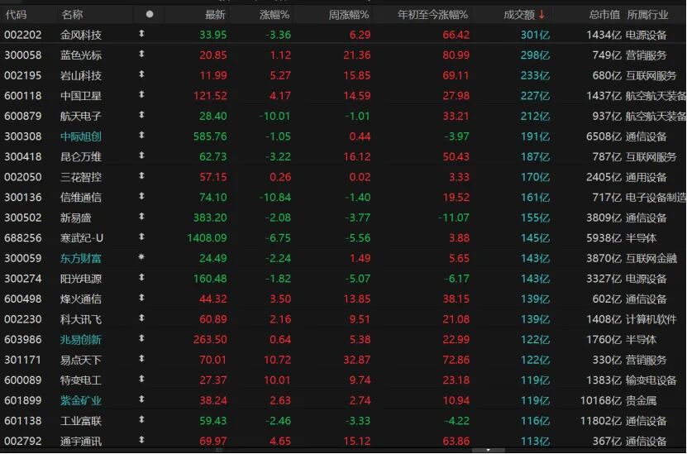Select stock code 600879
Screen dimensions: 687x454
[23, 116]
